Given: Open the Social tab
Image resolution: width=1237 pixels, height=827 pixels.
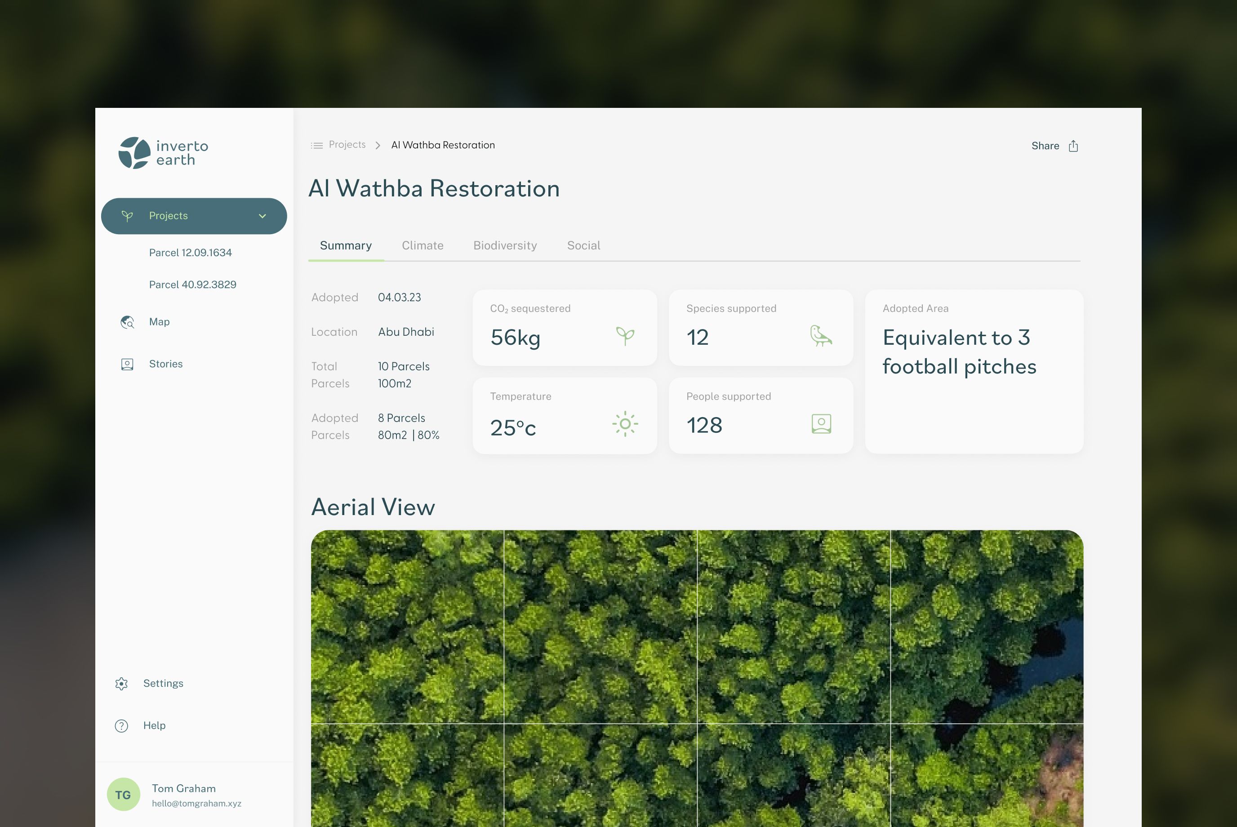Looking at the screenshot, I should [x=583, y=245].
